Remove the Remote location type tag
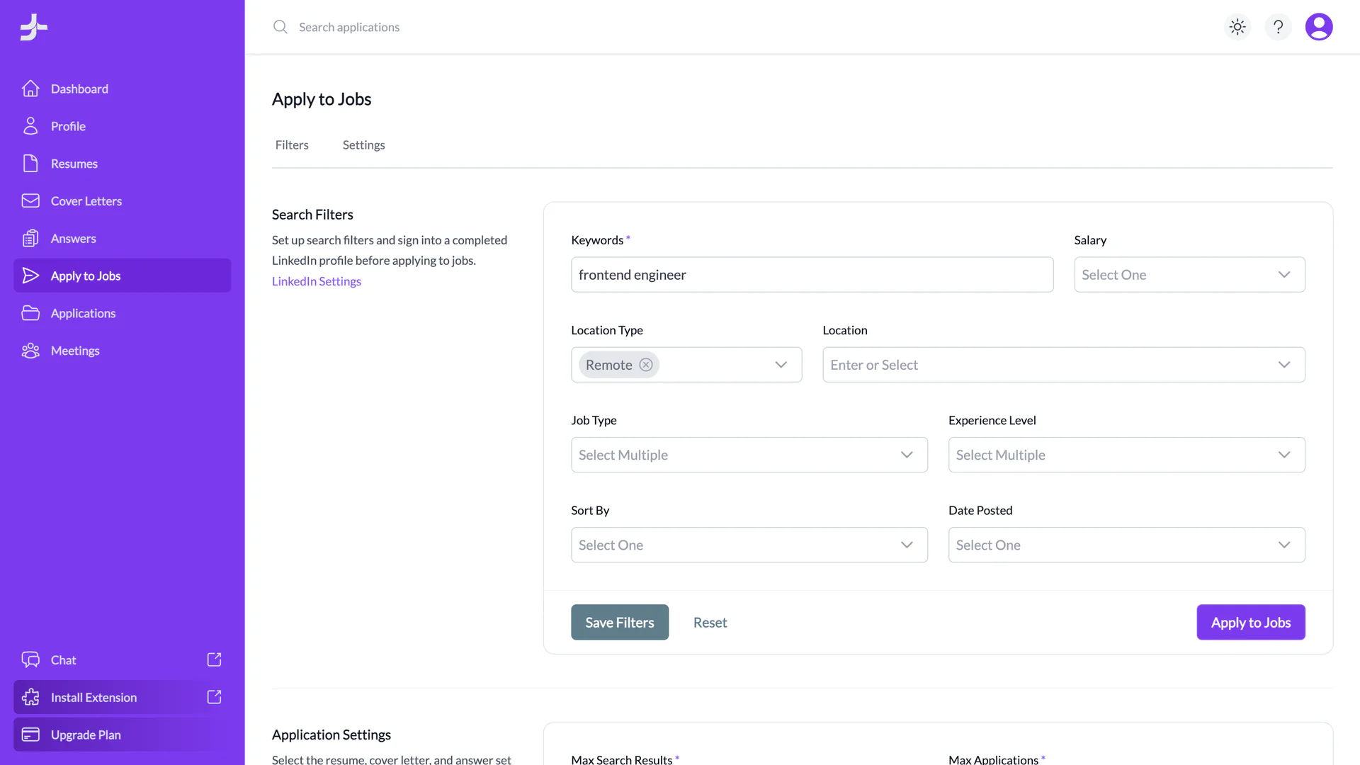 coord(645,364)
